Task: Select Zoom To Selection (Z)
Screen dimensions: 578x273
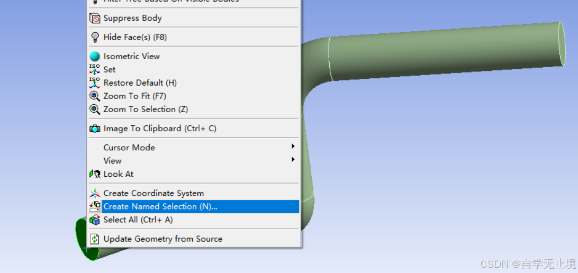Action: [194, 110]
